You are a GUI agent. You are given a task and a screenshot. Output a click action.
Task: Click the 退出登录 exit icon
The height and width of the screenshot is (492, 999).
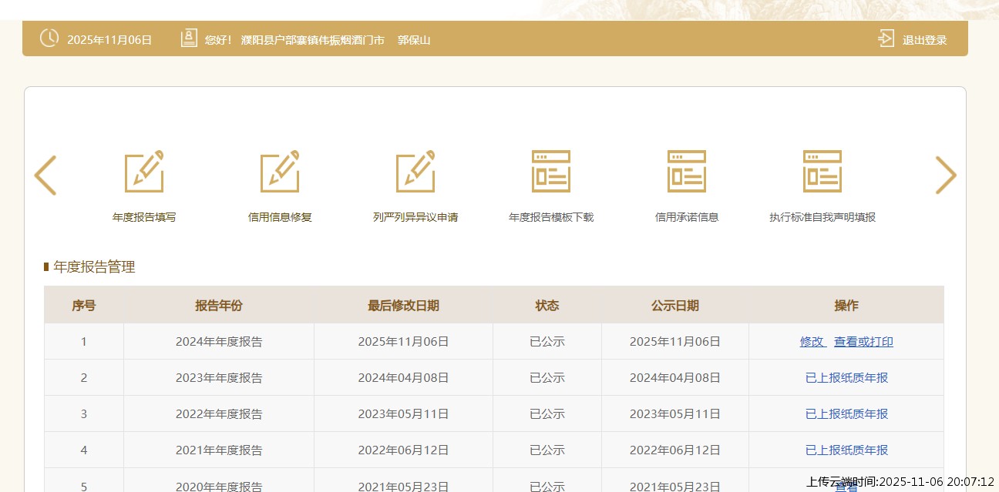click(886, 38)
